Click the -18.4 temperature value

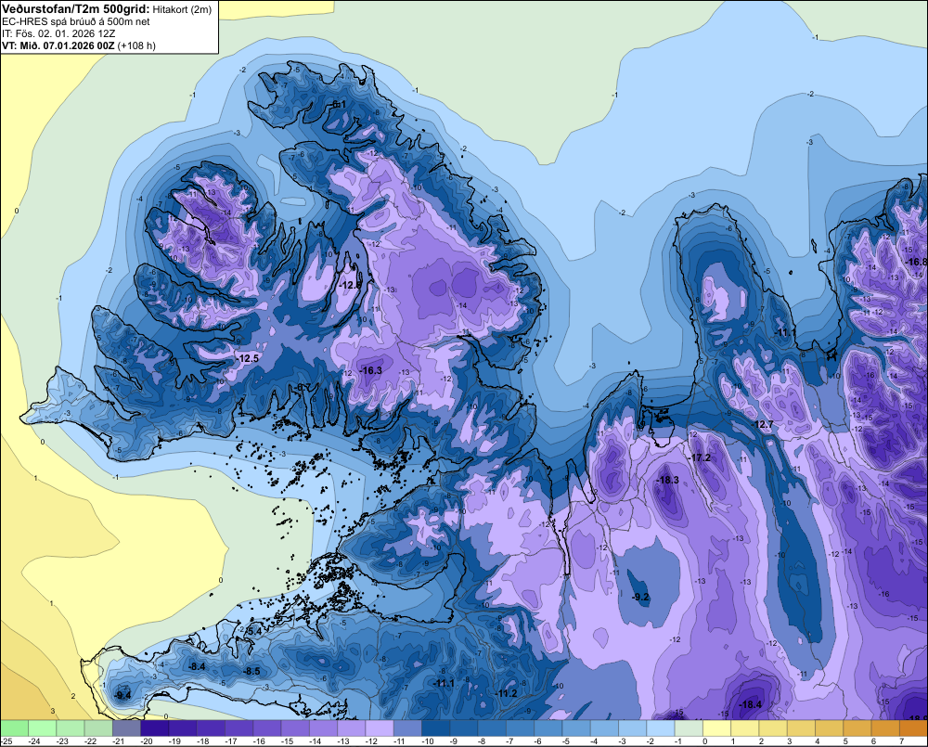click(751, 704)
